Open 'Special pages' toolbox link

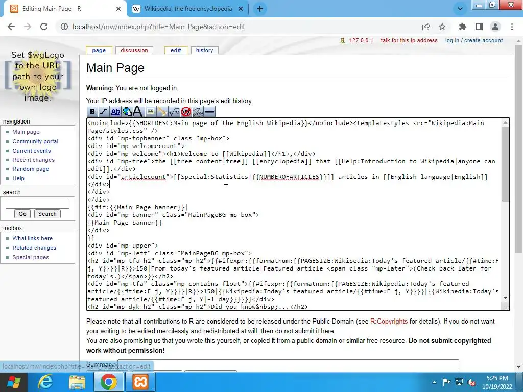tap(31, 257)
